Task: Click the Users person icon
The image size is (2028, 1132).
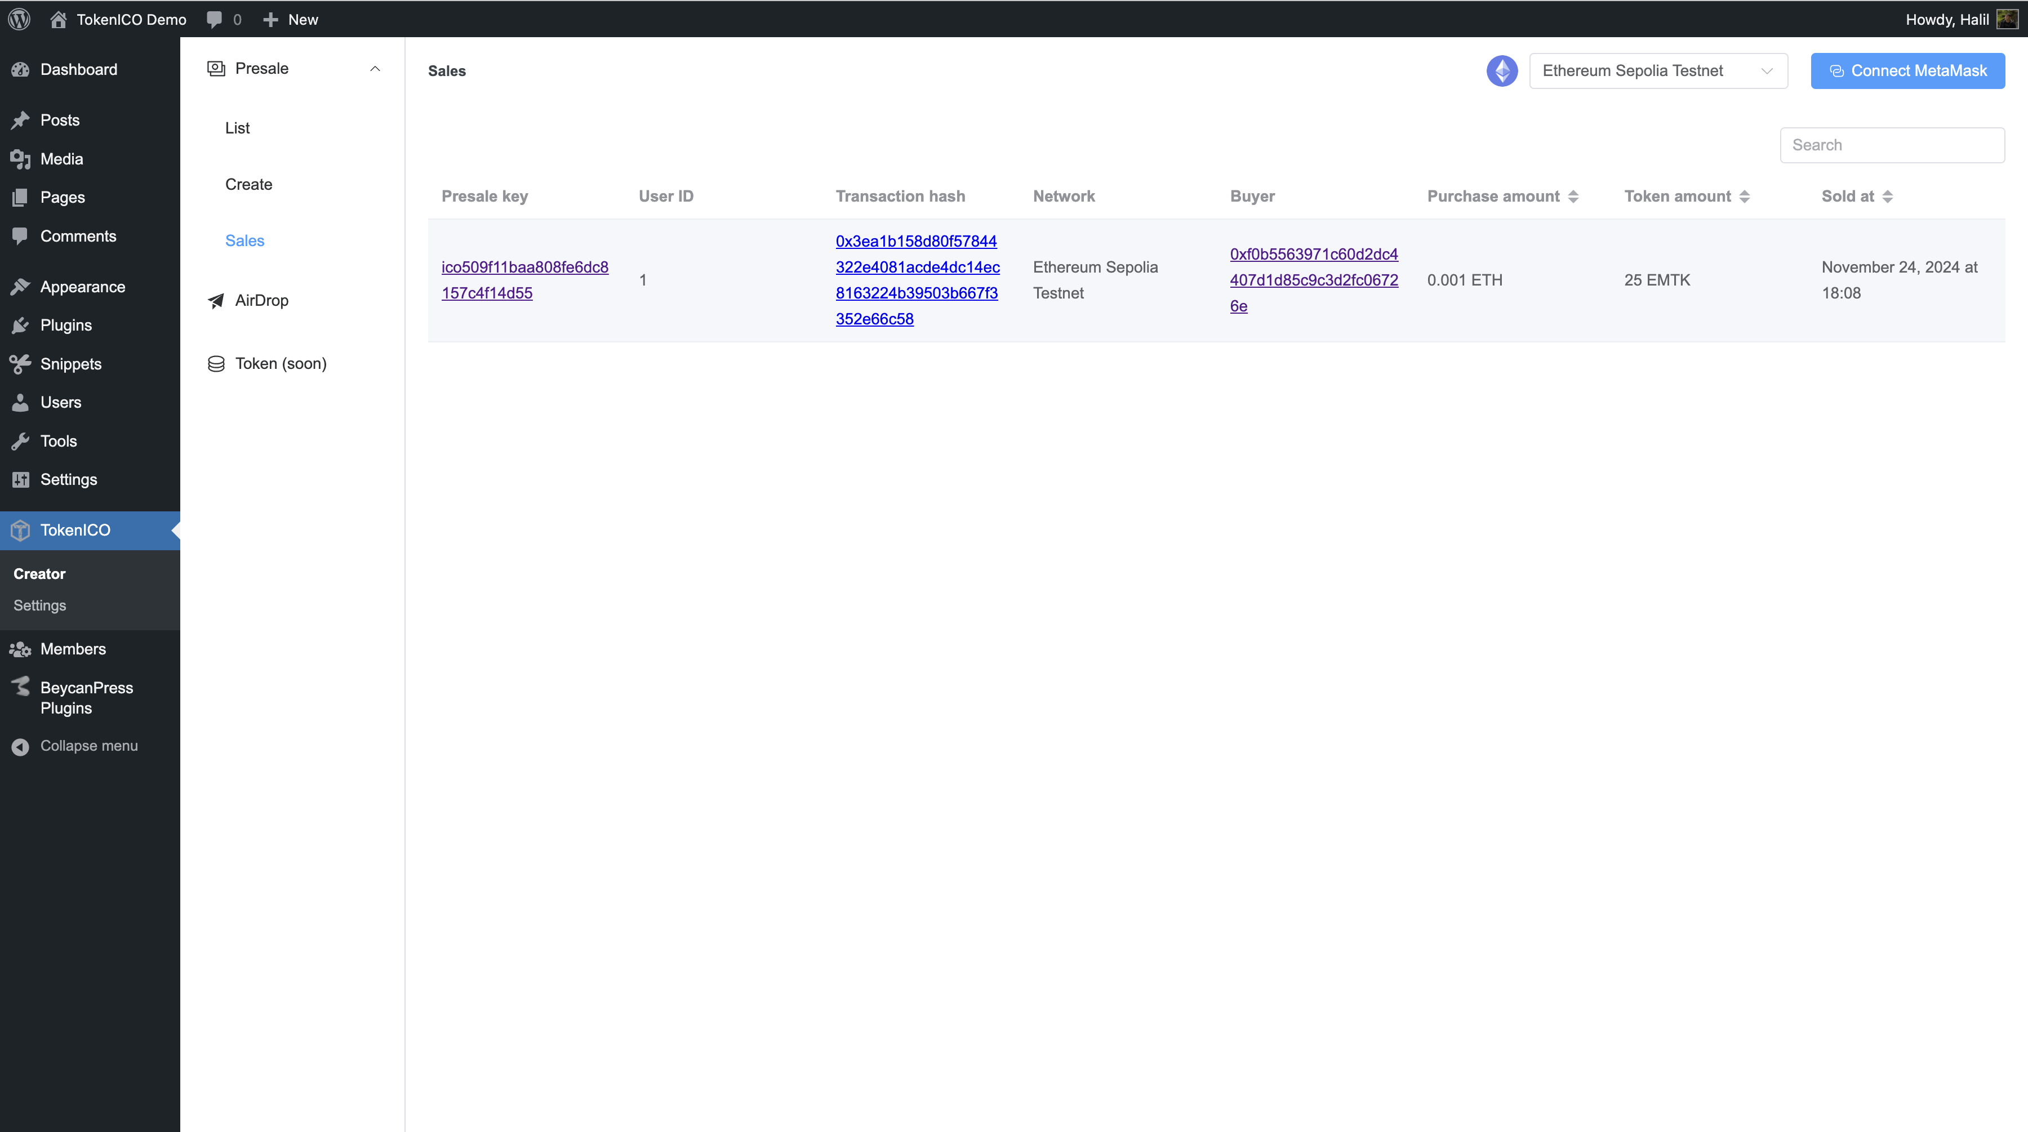Action: point(20,402)
